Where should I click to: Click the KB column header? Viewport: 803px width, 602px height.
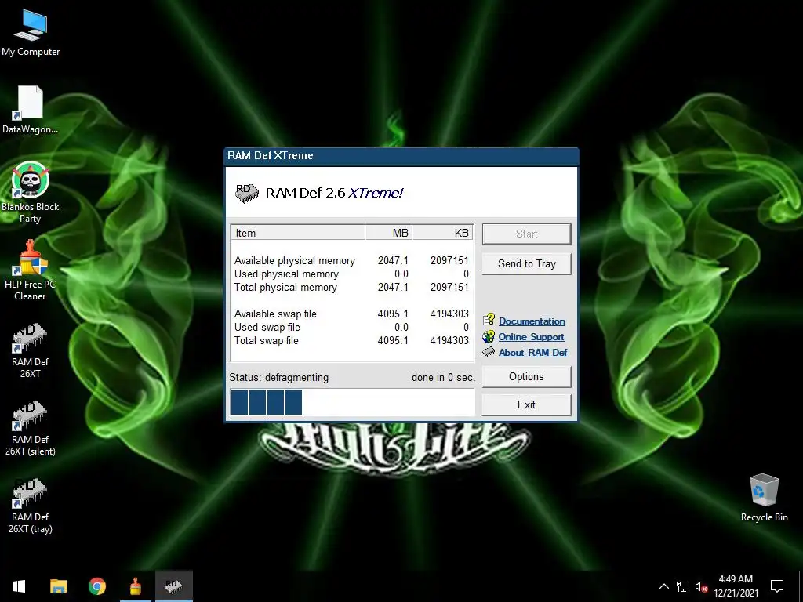pos(442,233)
